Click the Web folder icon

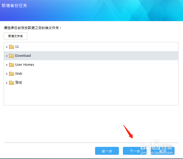[11, 74]
